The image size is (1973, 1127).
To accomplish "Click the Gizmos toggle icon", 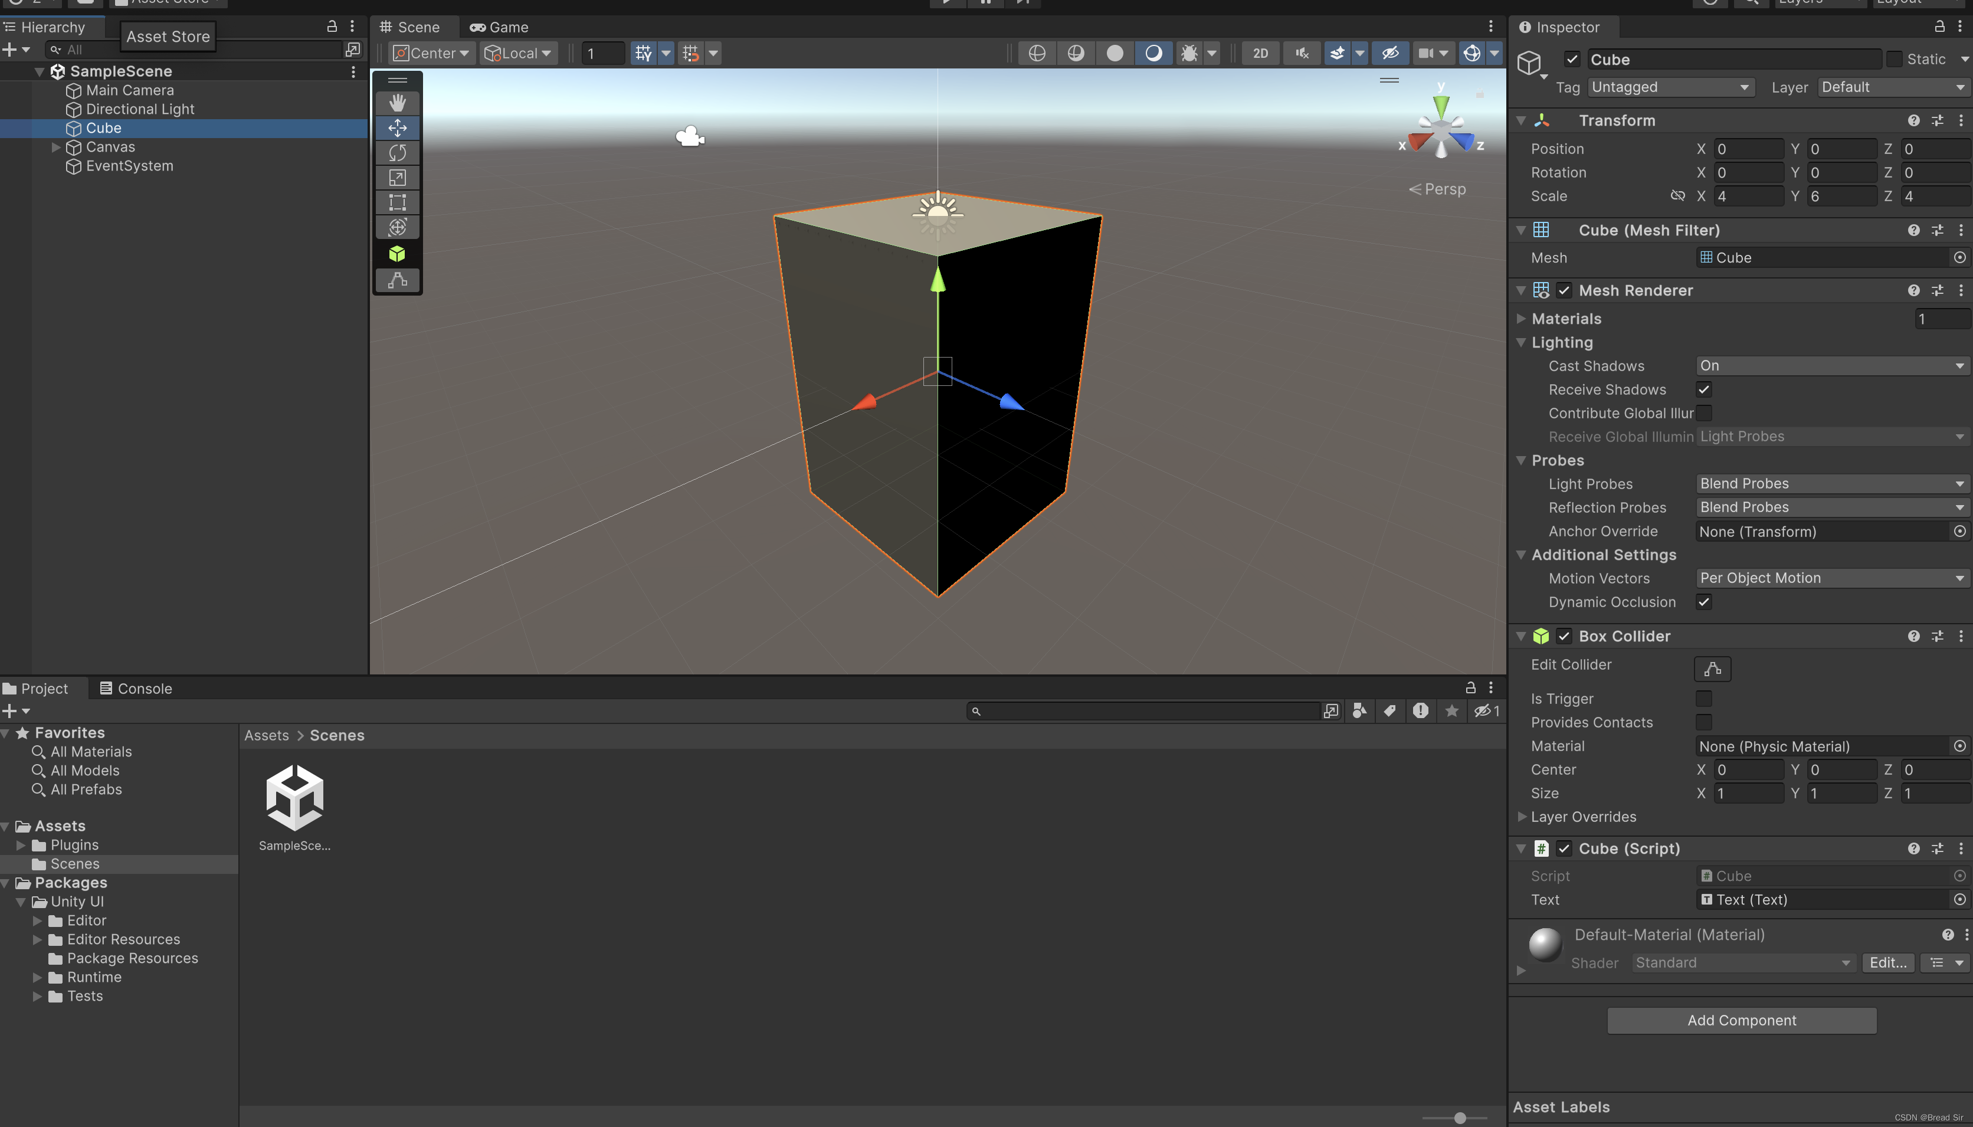I will pyautogui.click(x=1471, y=53).
